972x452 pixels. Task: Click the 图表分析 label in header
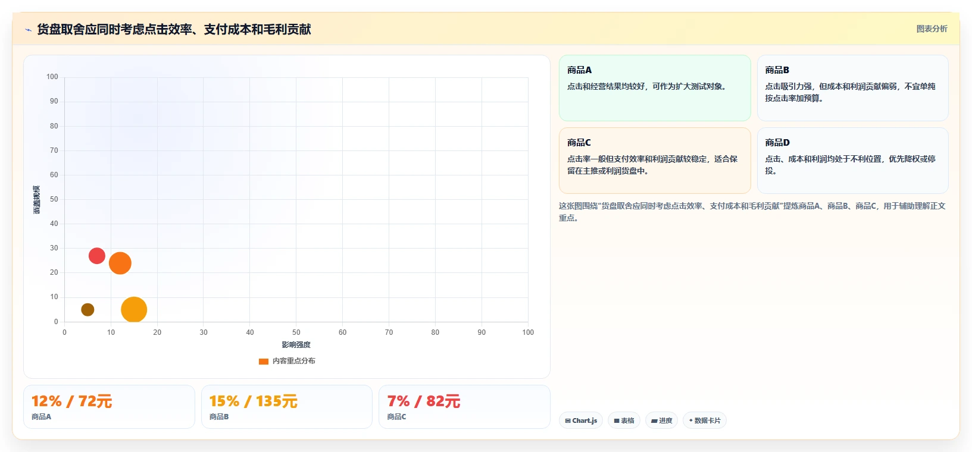[932, 29]
